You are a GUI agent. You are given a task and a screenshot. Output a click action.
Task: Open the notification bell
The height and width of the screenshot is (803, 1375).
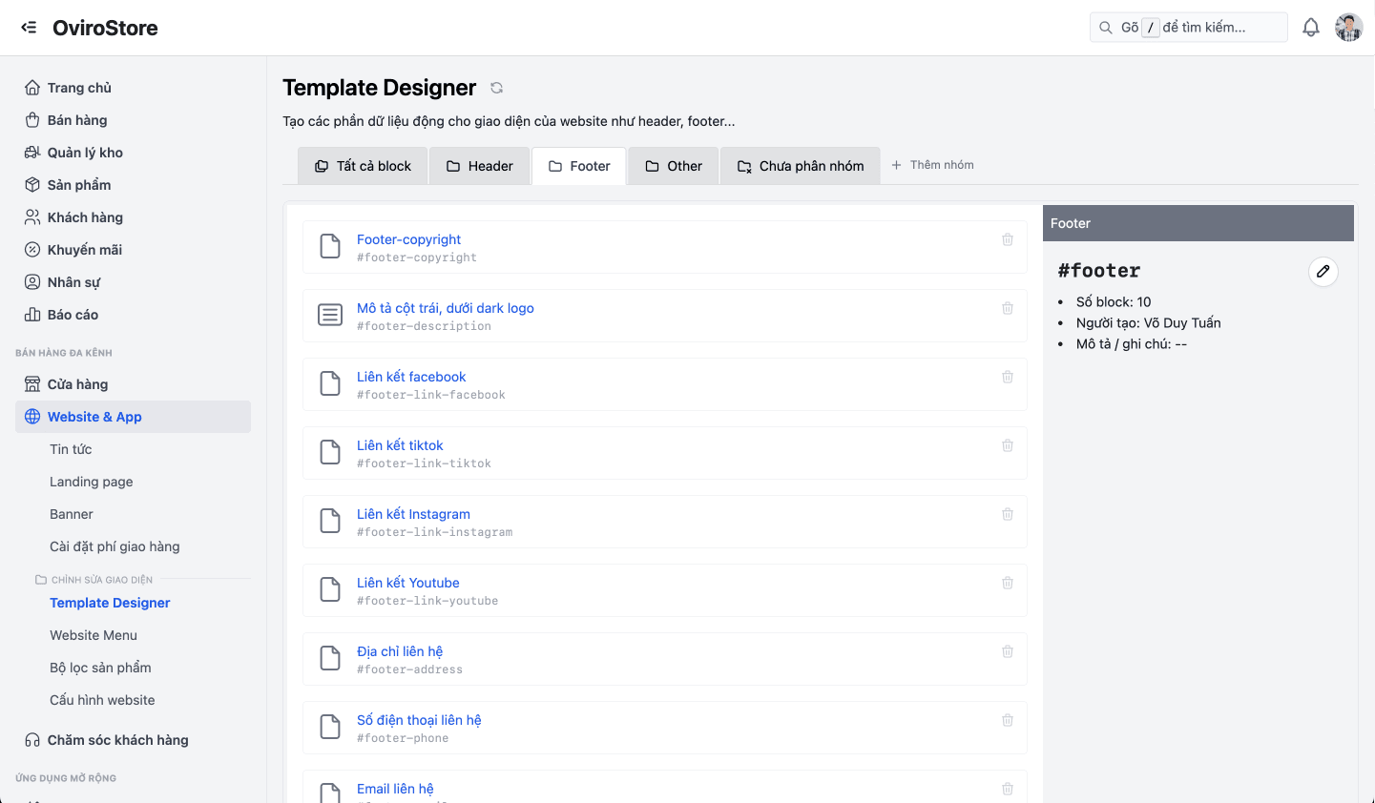pos(1311,27)
